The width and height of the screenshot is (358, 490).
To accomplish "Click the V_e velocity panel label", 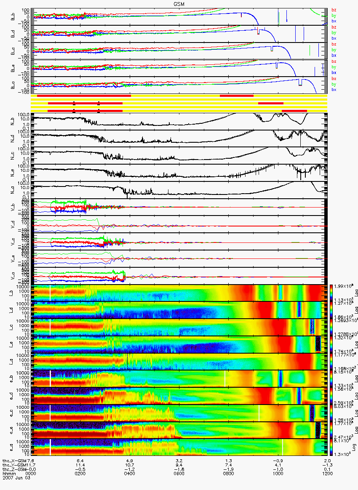I will click(x=13, y=259).
